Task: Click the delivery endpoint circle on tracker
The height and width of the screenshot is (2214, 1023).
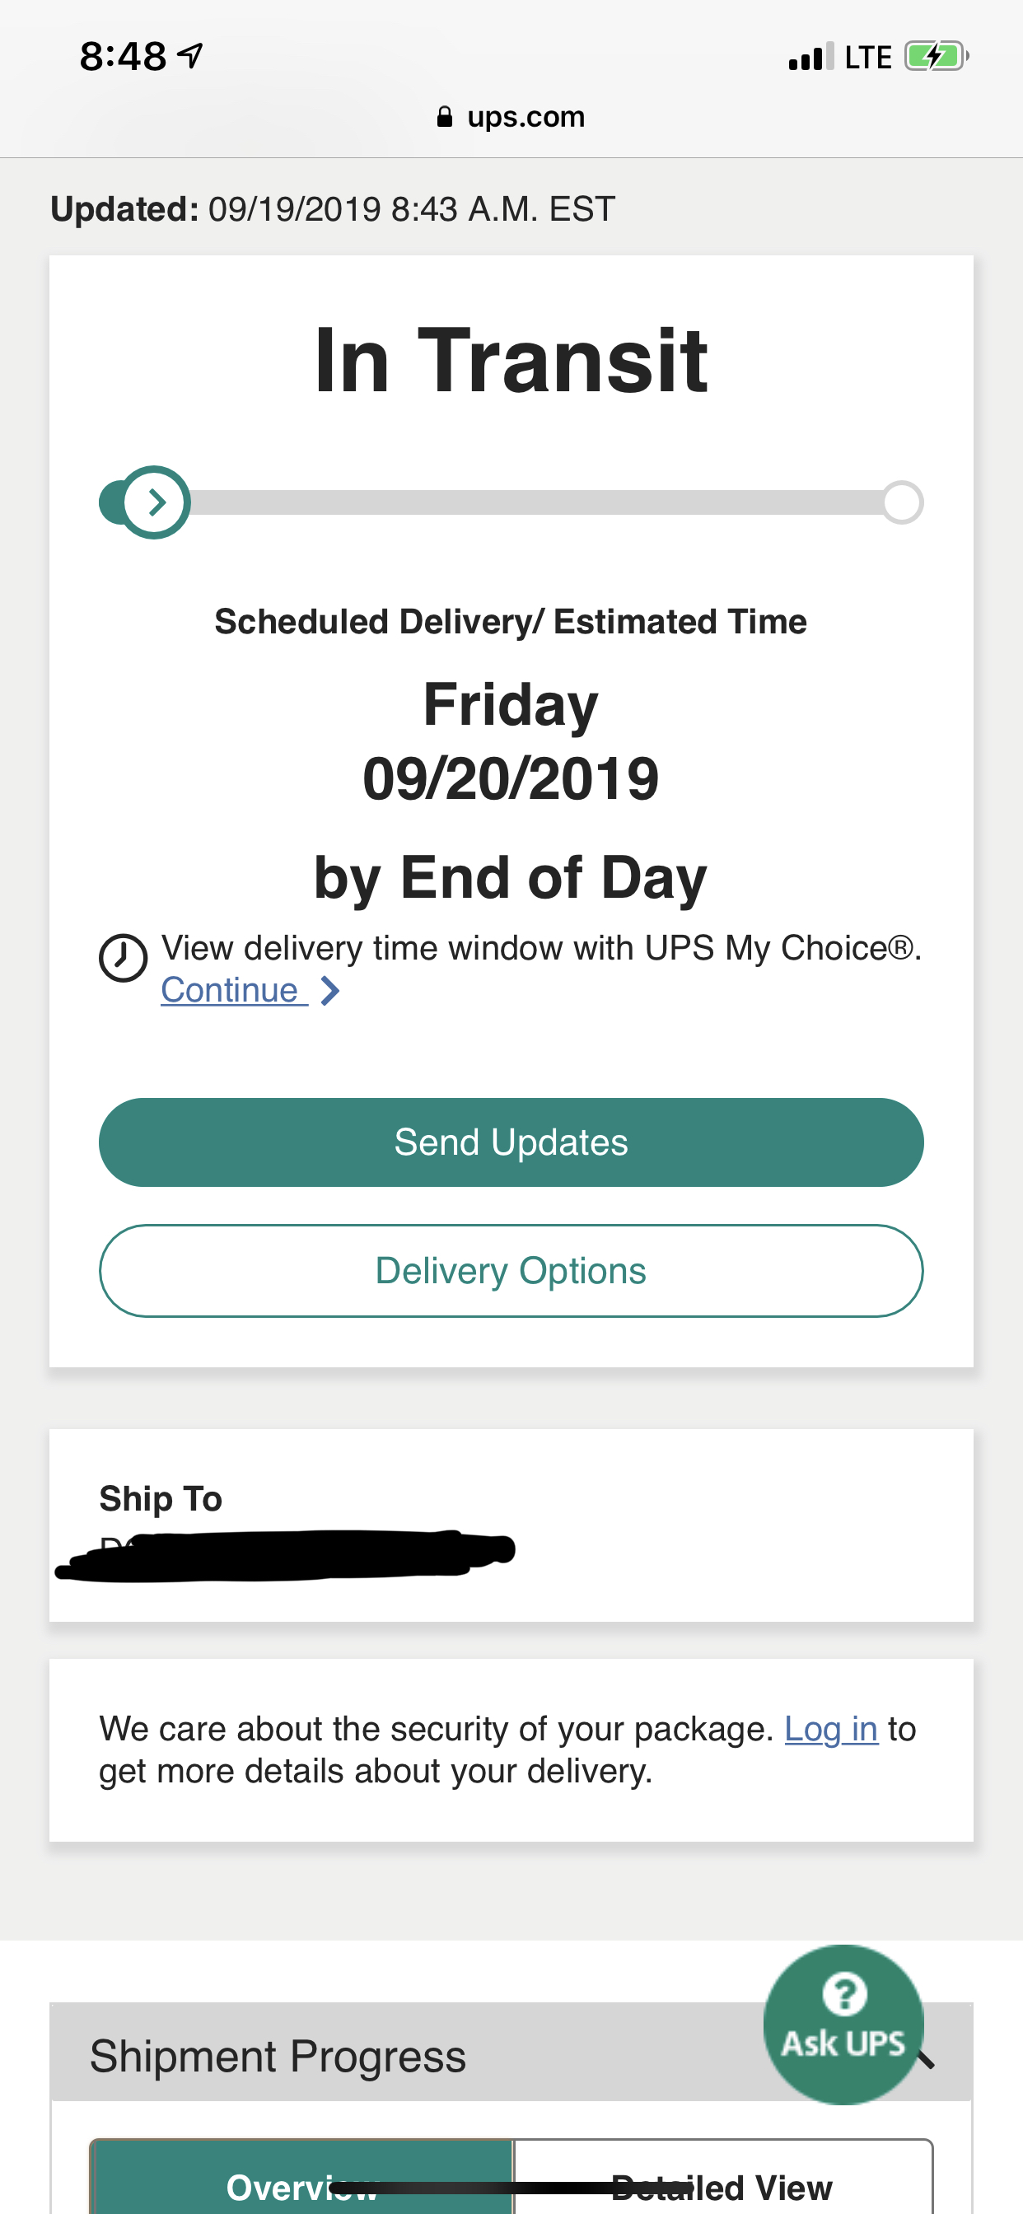Action: point(902,502)
